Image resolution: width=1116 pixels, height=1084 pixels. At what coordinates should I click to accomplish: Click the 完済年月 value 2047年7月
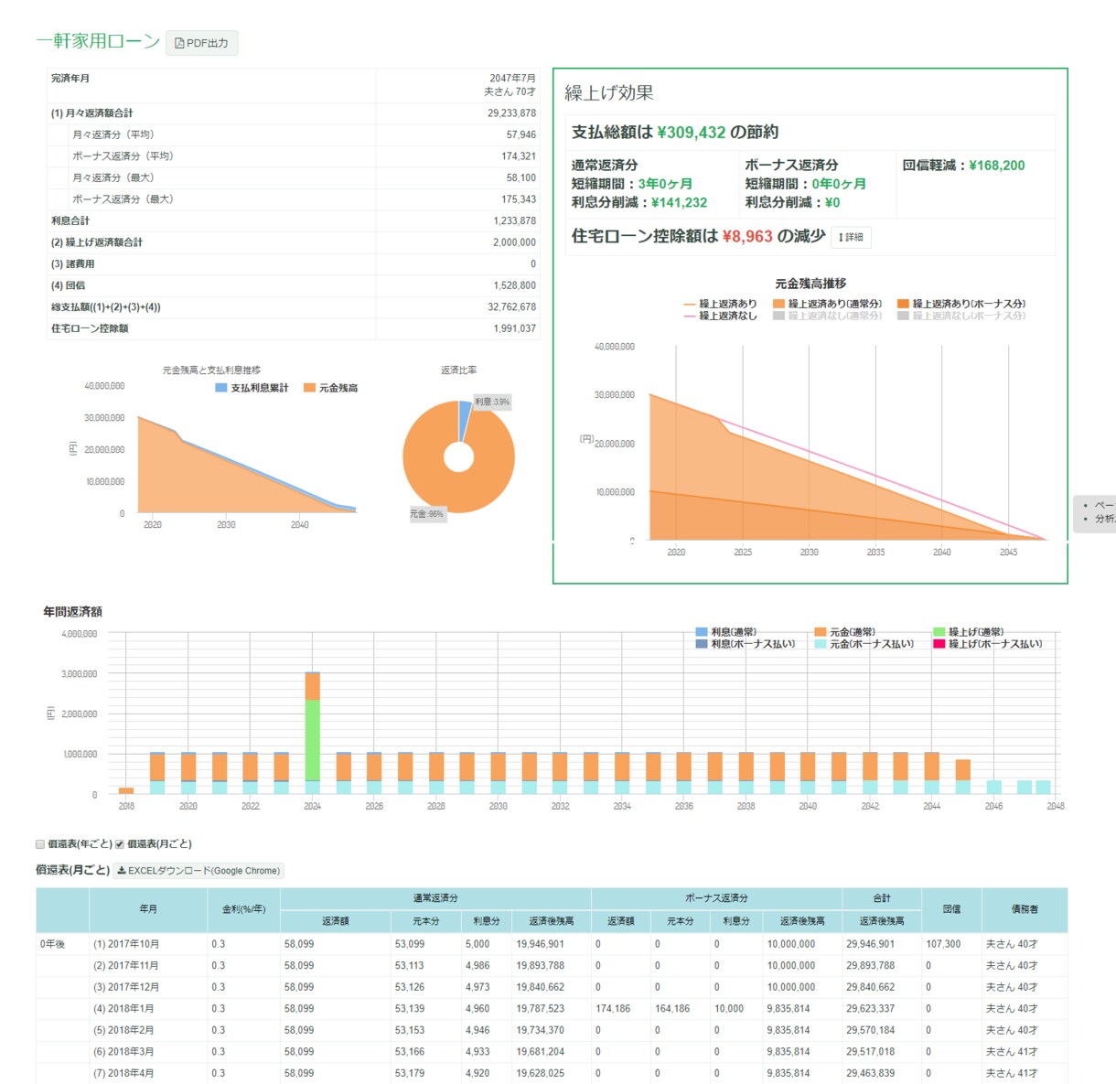click(512, 79)
